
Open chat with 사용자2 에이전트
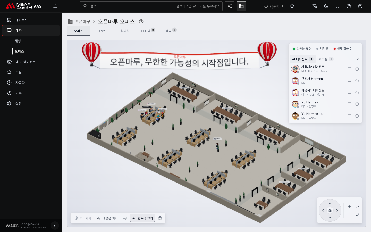tap(349, 69)
